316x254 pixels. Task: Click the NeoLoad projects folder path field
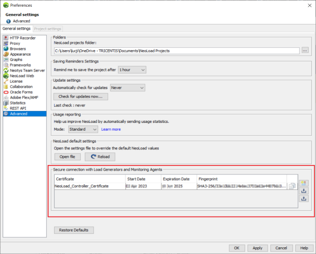click(176, 50)
